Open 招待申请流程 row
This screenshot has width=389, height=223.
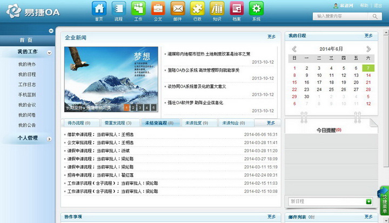pos(171,175)
